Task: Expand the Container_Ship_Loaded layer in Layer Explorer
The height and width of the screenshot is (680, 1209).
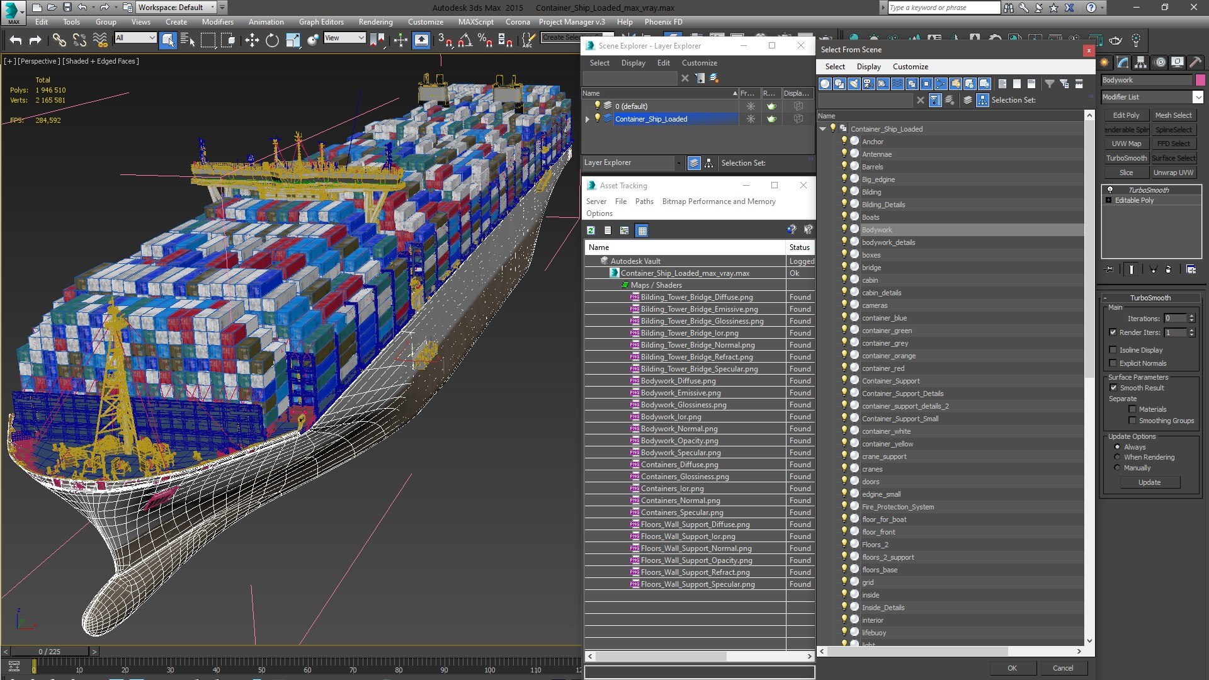Action: [x=587, y=119]
